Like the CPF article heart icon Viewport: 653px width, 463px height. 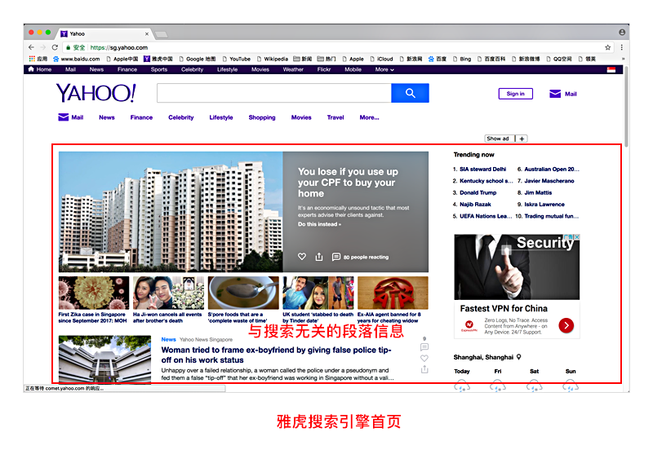[302, 257]
